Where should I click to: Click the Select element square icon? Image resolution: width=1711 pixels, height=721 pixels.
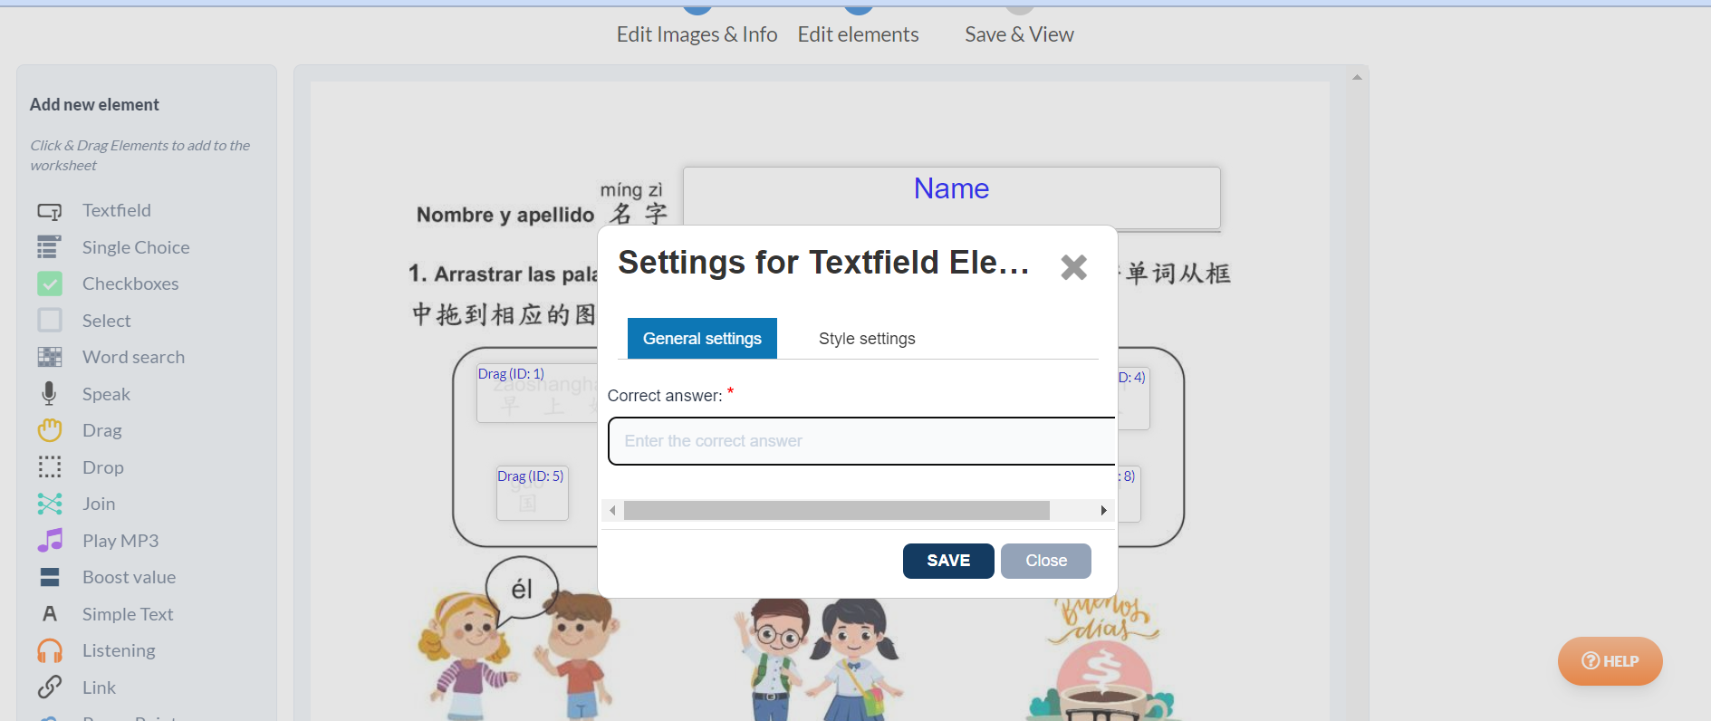(x=50, y=321)
